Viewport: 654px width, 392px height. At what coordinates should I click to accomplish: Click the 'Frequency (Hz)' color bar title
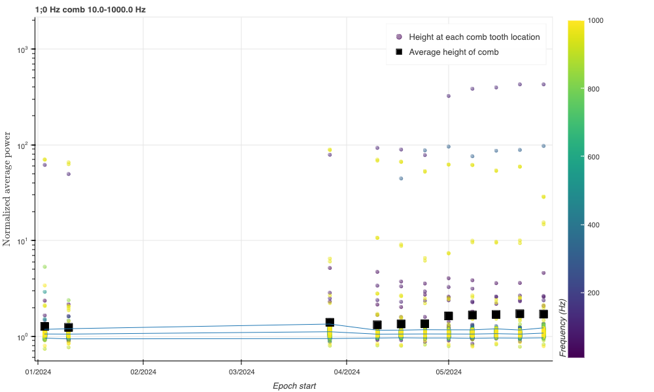(x=563, y=328)
